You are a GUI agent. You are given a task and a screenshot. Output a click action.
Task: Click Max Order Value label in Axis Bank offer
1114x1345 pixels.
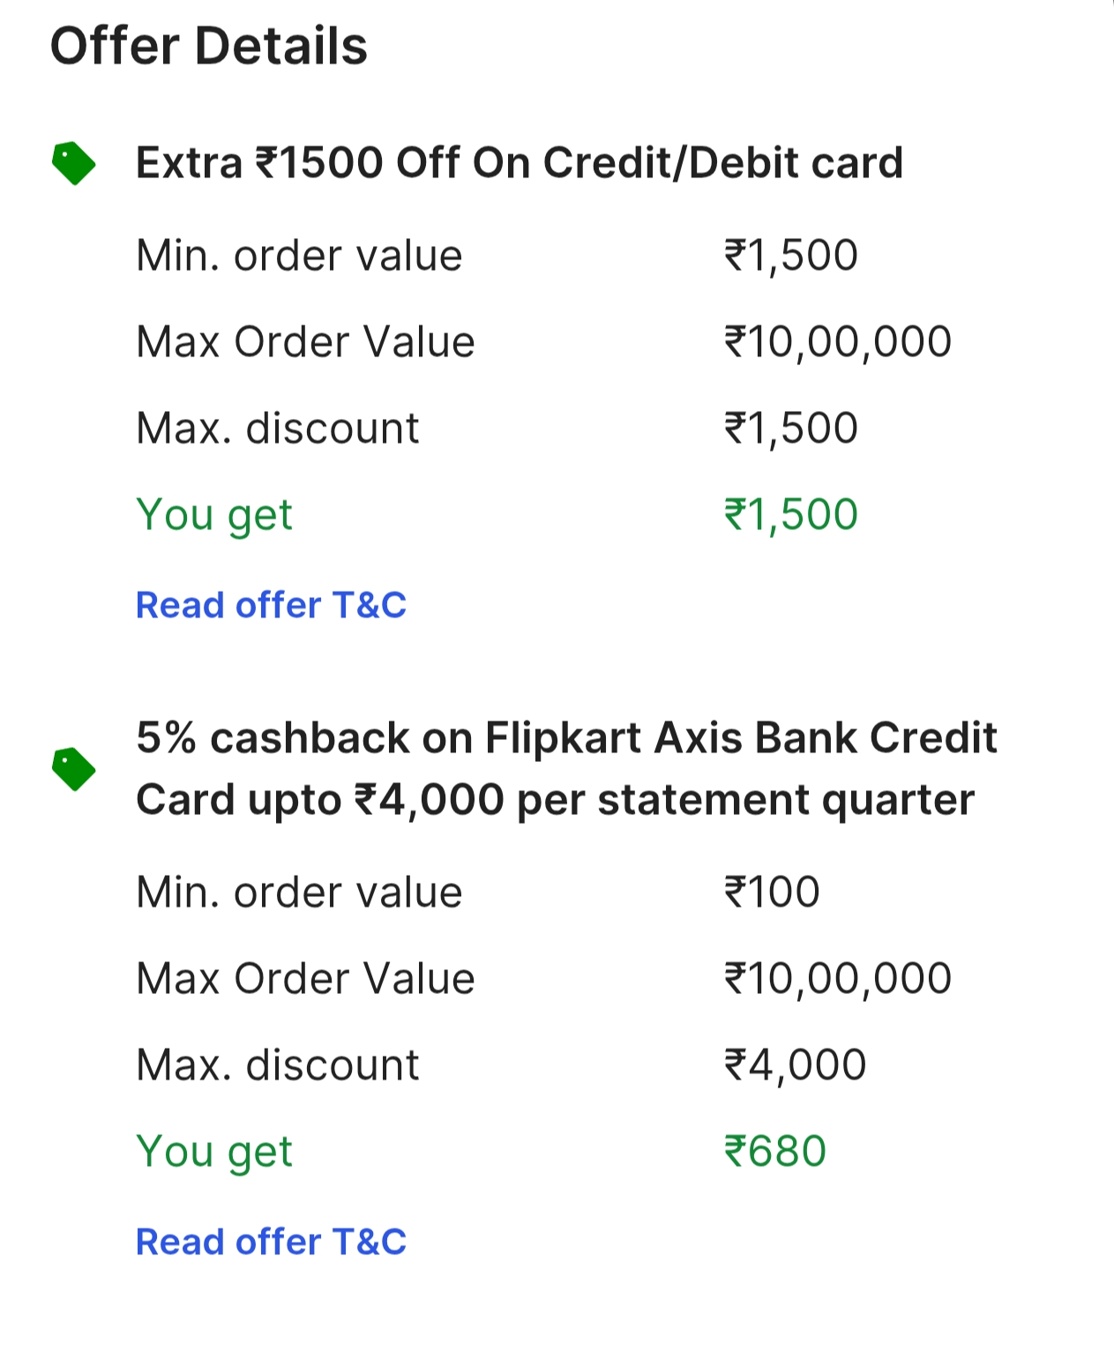pyautogui.click(x=305, y=979)
